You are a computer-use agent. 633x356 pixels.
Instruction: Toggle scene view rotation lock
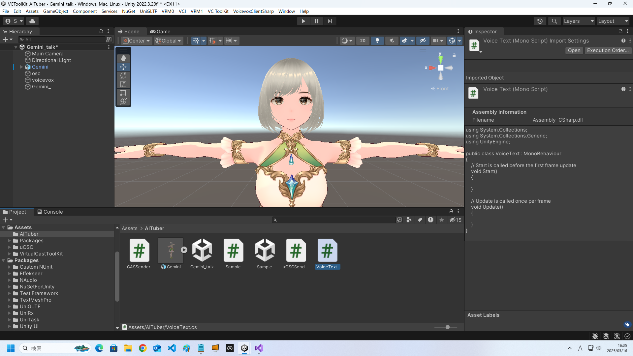[x=454, y=55]
